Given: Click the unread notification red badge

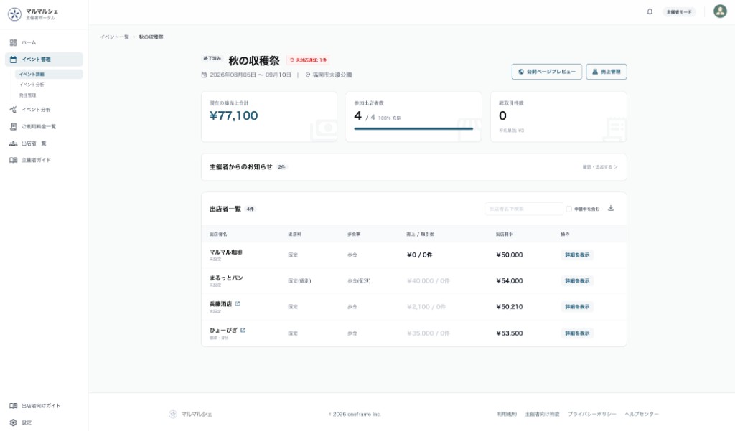Looking at the screenshot, I should click(x=308, y=60).
